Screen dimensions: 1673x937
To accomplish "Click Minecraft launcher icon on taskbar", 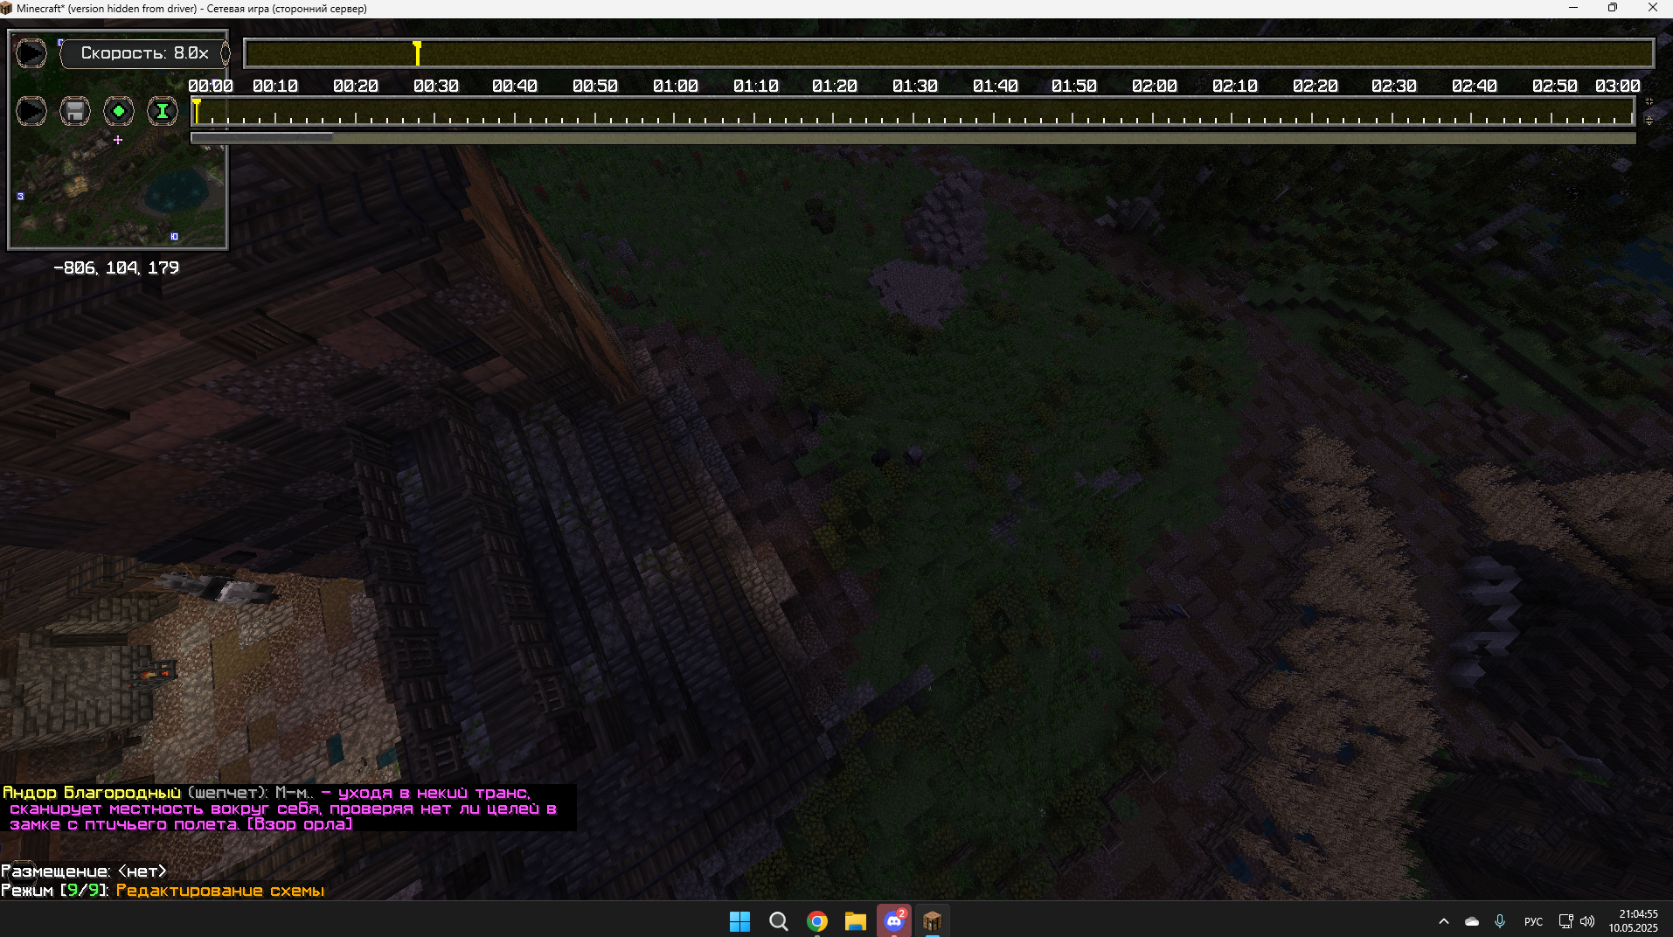I will click(x=933, y=921).
